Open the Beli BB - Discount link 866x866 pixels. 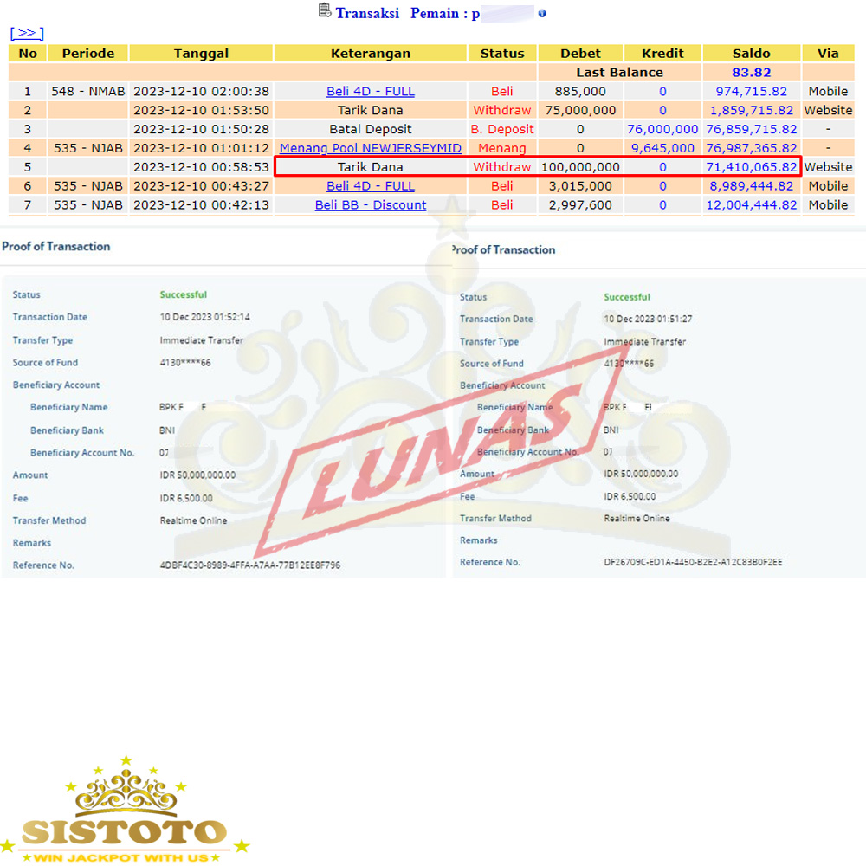pyautogui.click(x=370, y=205)
